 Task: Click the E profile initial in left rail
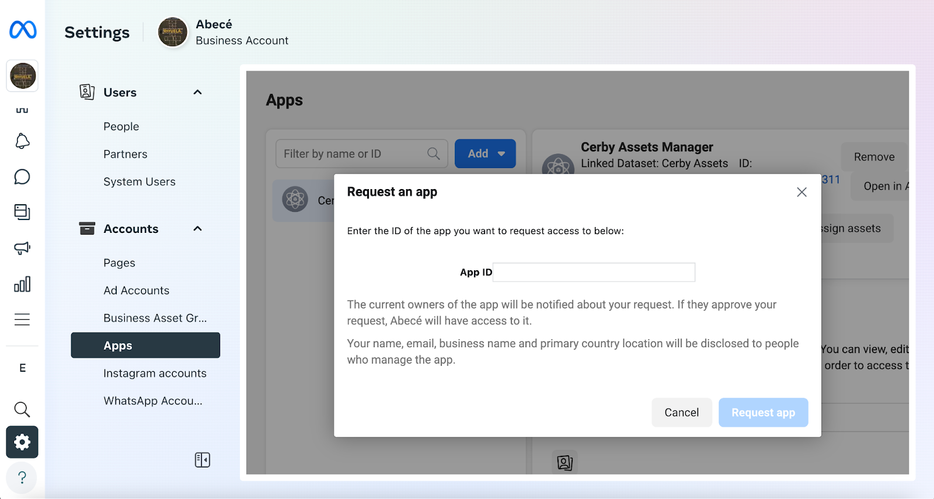click(x=23, y=368)
